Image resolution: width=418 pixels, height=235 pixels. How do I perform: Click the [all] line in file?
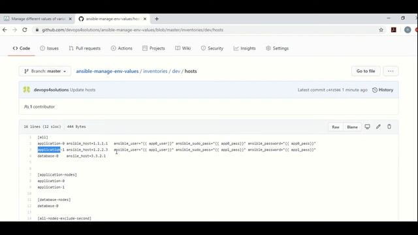(x=42, y=137)
